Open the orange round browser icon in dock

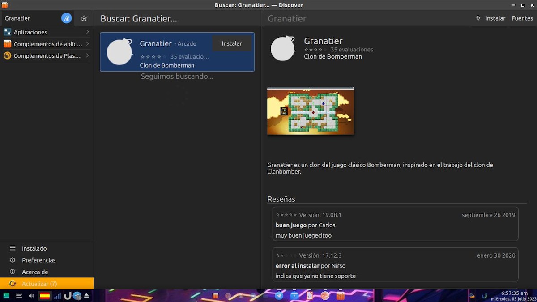pyautogui.click(x=325, y=296)
